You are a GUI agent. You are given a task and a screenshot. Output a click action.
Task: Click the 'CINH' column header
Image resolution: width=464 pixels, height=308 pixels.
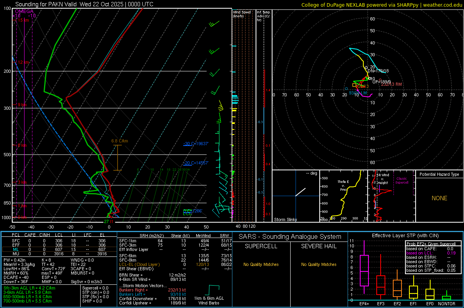point(45,235)
